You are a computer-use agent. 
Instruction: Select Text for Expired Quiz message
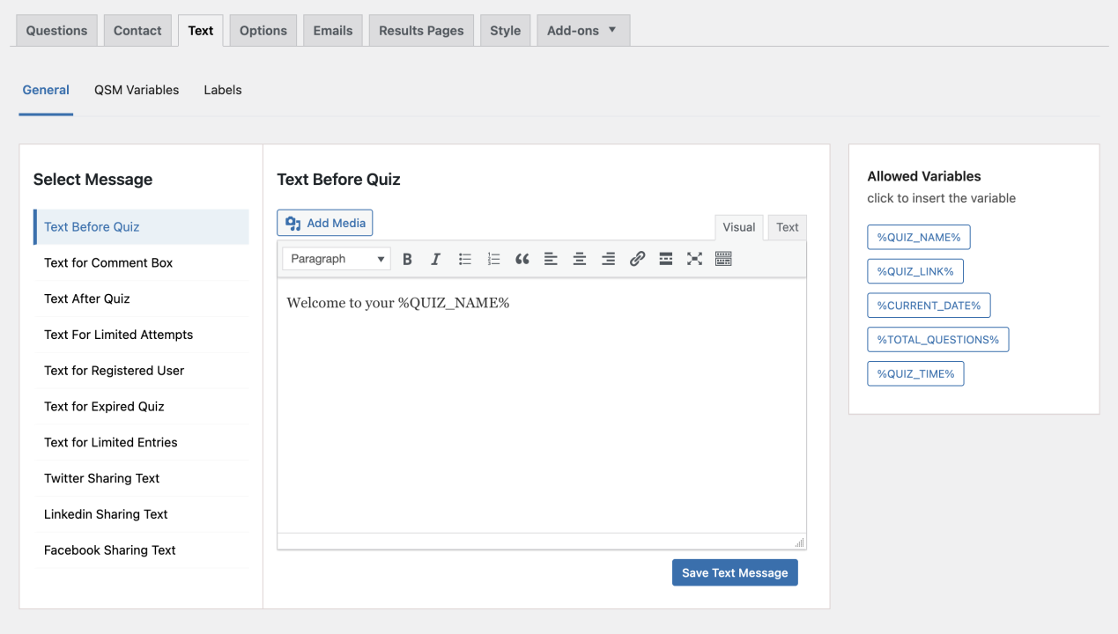104,406
